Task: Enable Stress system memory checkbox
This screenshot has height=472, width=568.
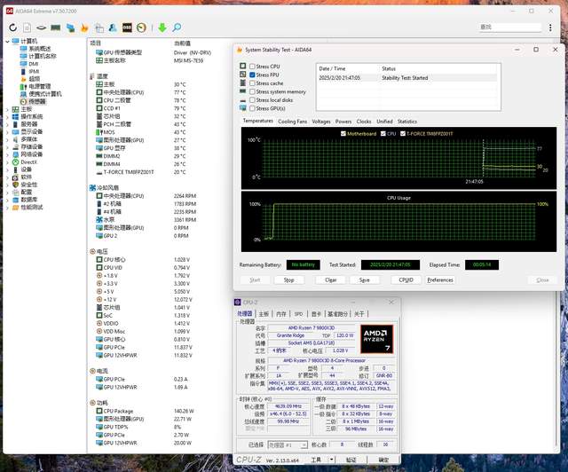Action: (252, 91)
